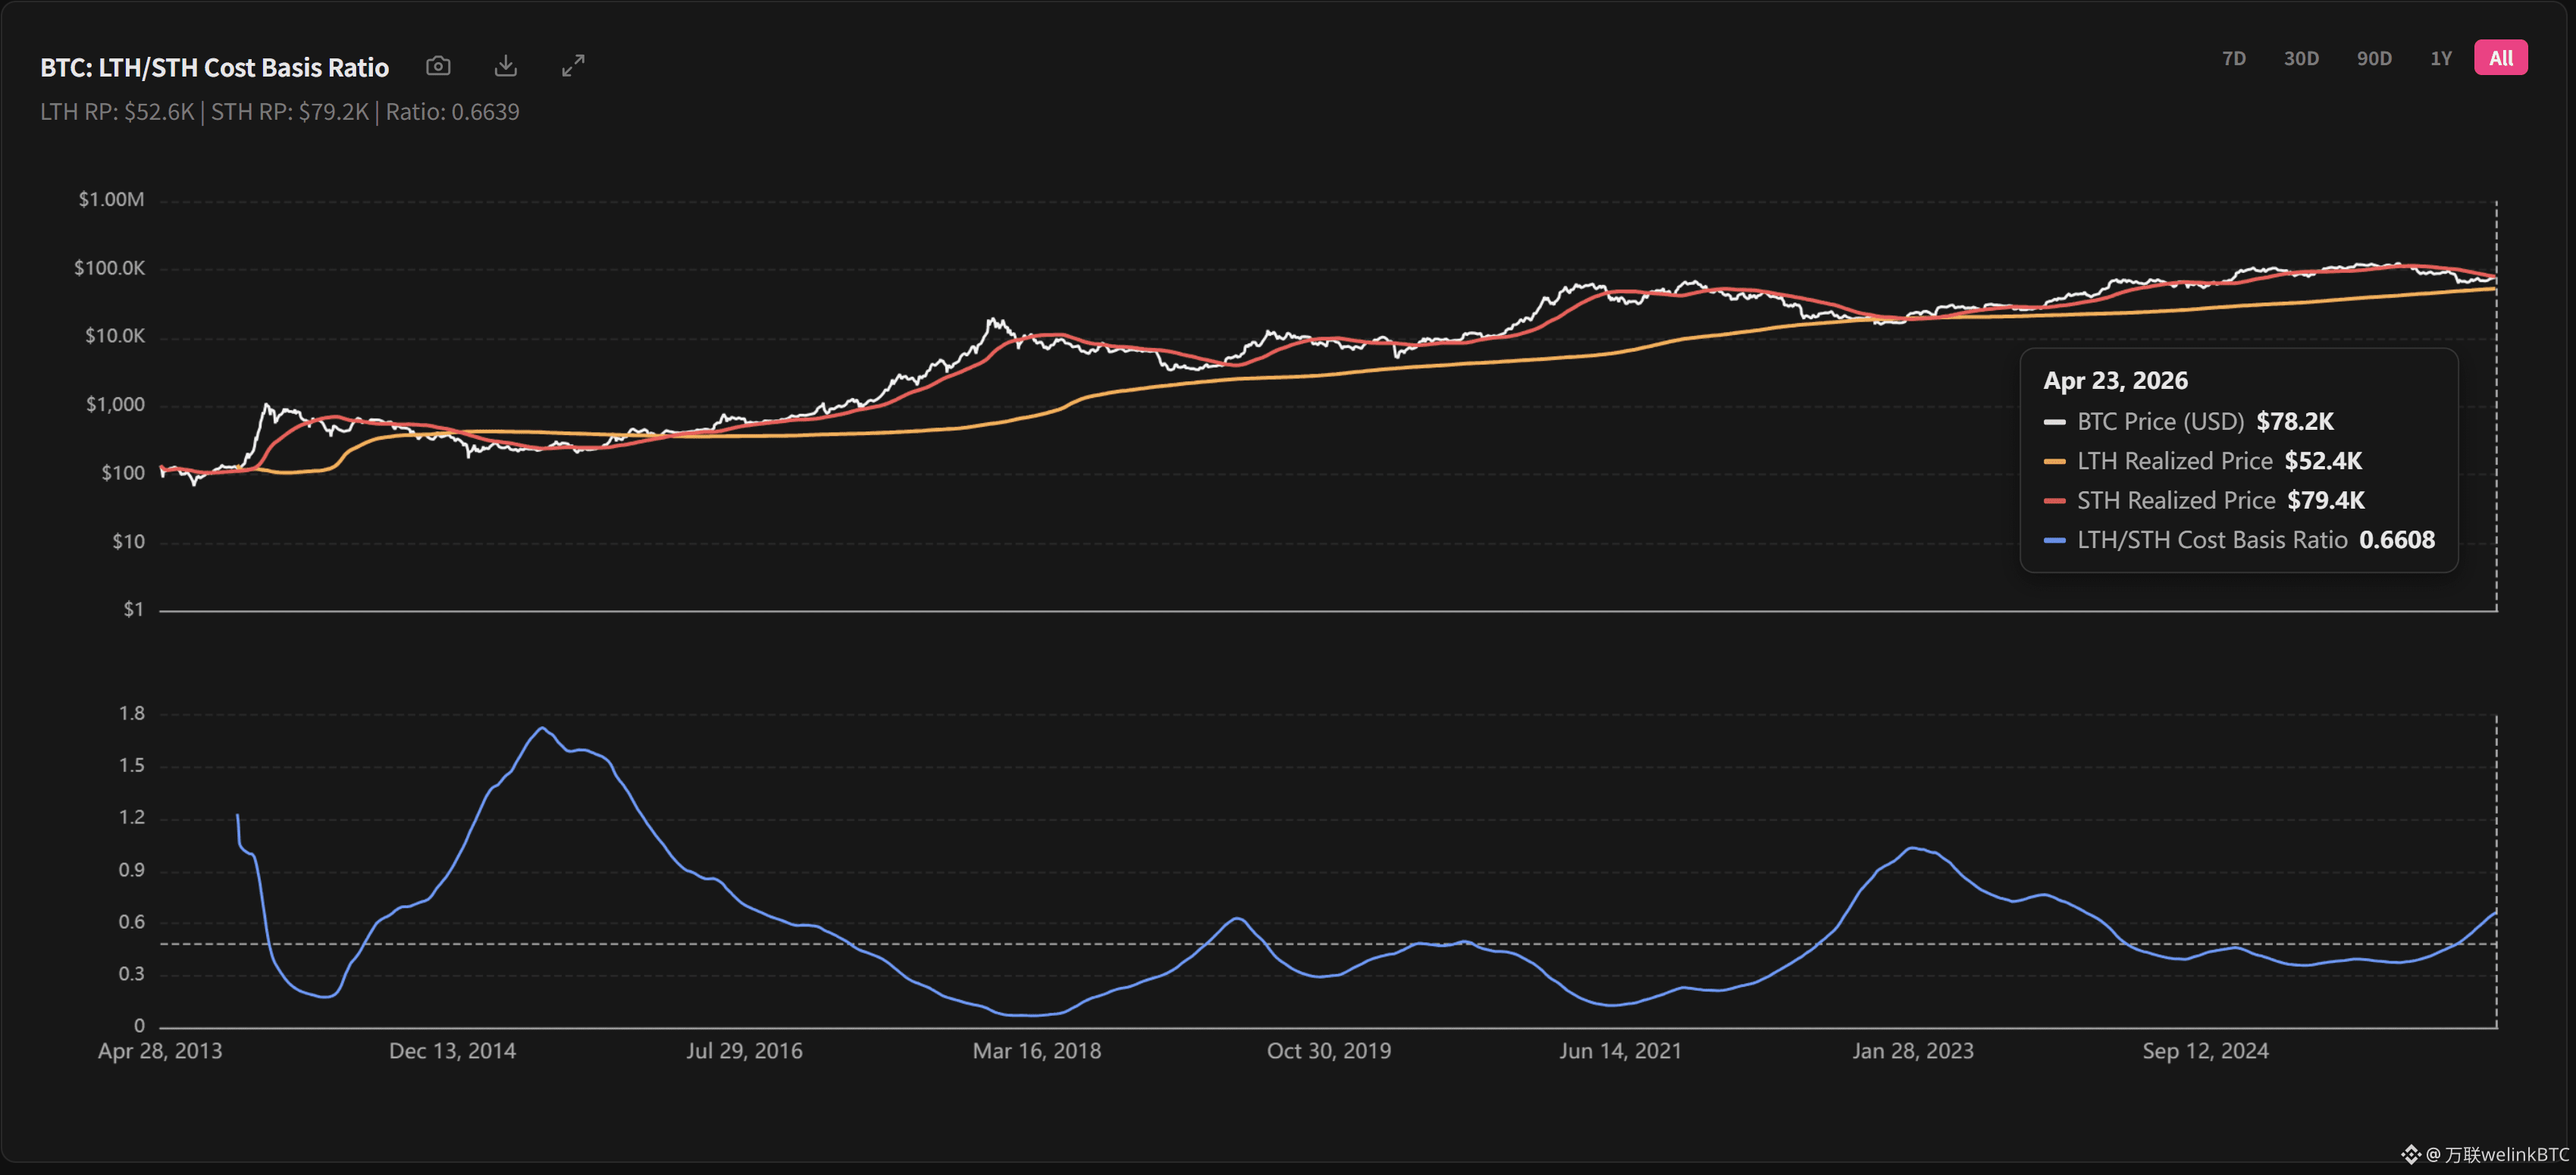Download the chart data
The image size is (2576, 1175).
506,66
